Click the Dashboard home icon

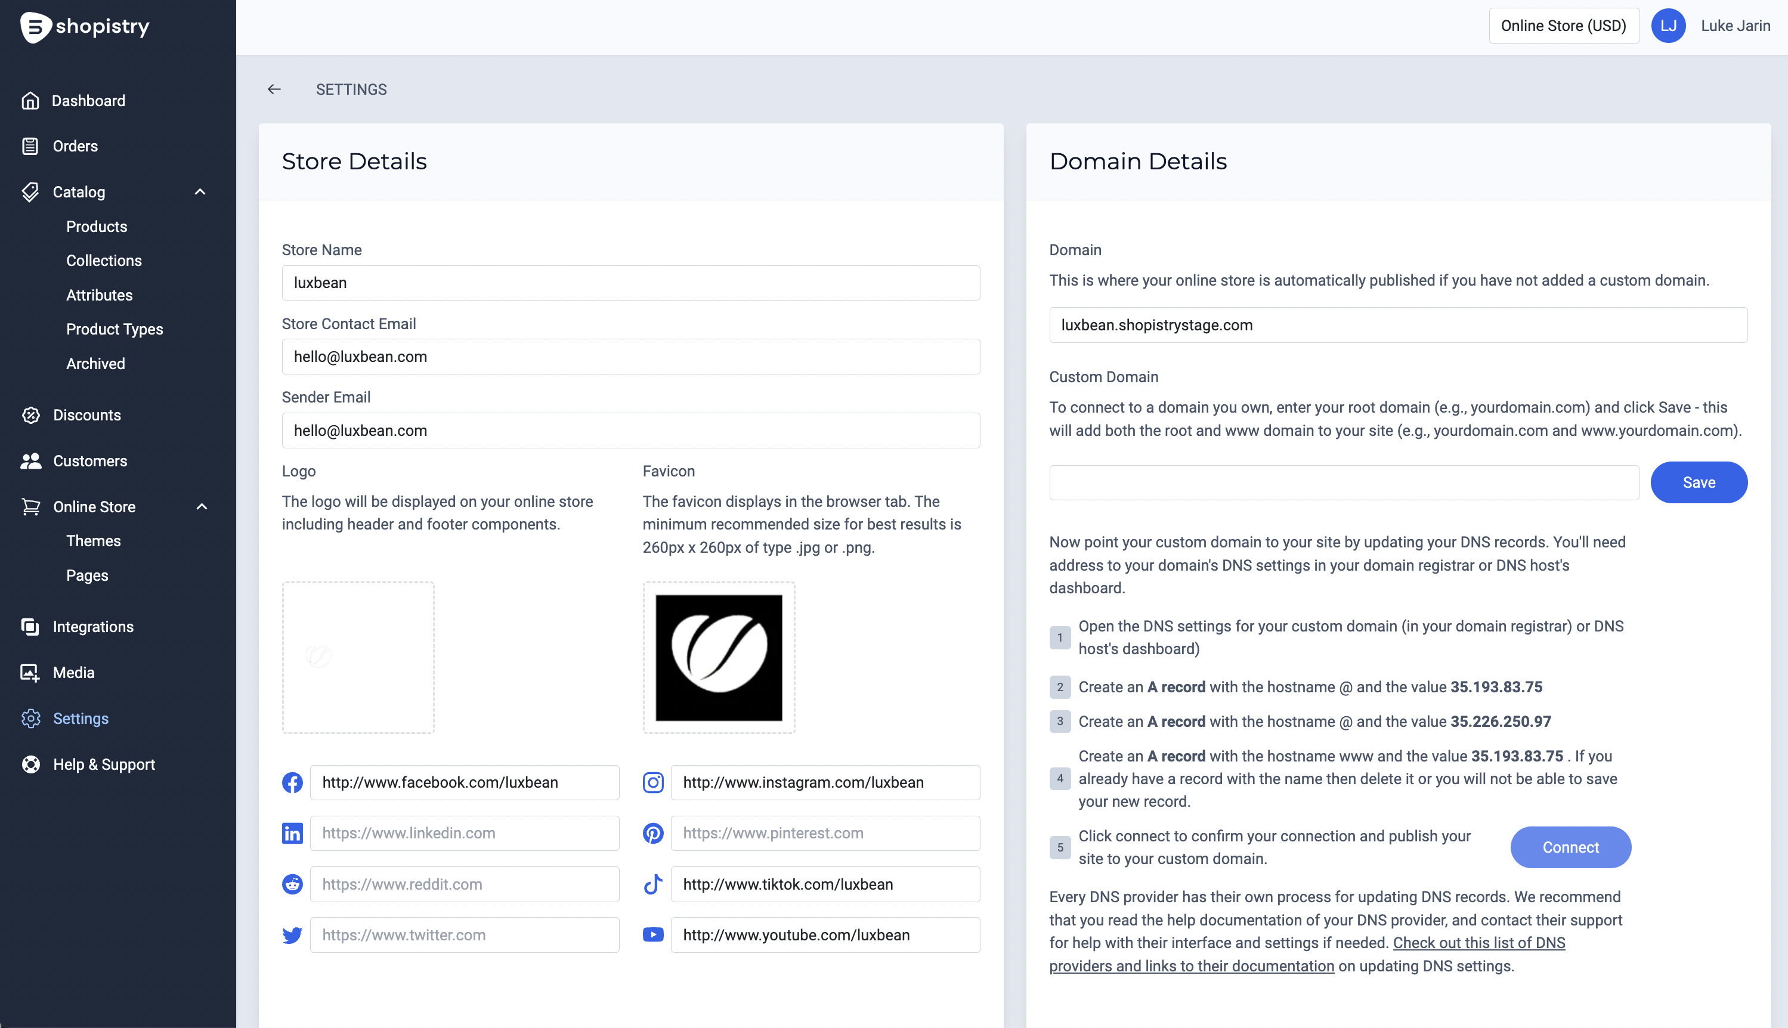pyautogui.click(x=30, y=100)
